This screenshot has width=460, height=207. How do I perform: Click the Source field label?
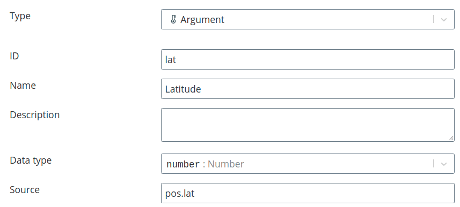click(25, 190)
